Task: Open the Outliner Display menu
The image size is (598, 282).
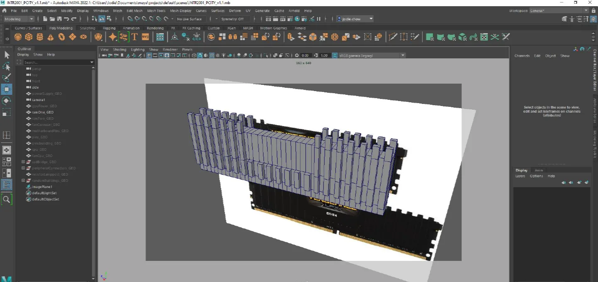Action: pos(23,55)
